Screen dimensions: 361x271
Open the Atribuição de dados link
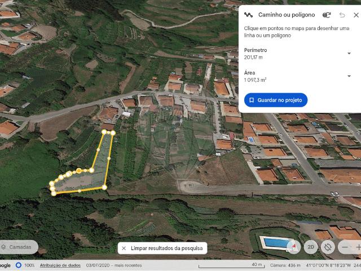point(60,265)
